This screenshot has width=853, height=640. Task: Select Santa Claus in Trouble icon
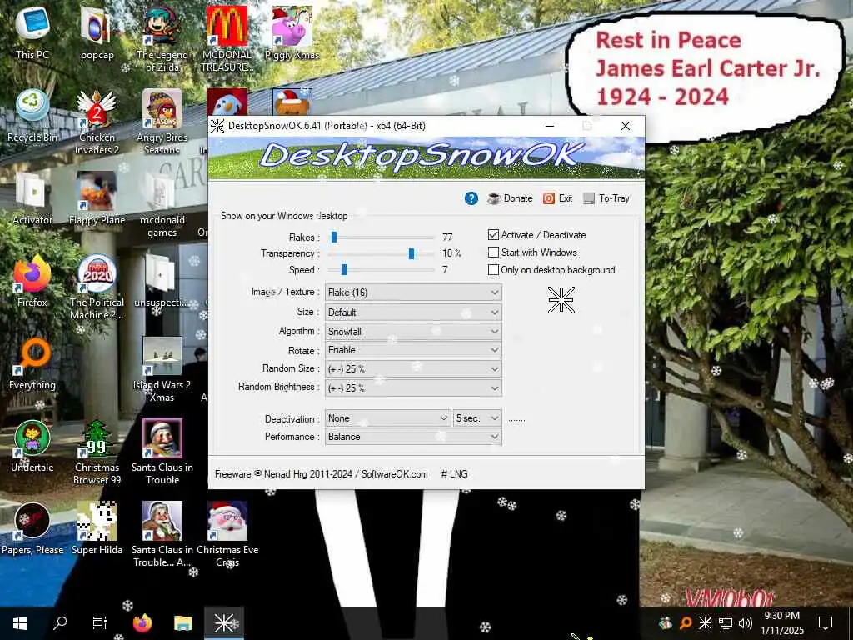pos(162,452)
